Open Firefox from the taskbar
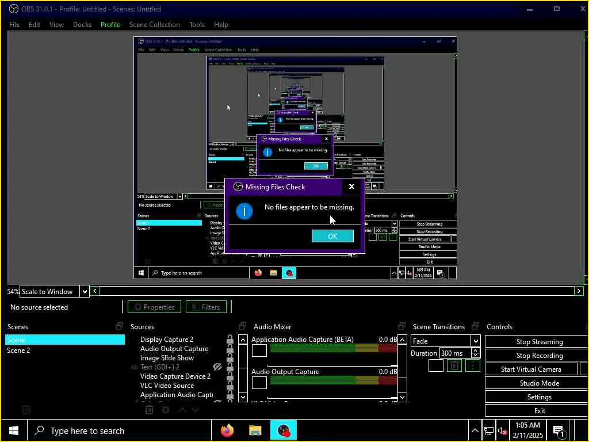 point(227,430)
